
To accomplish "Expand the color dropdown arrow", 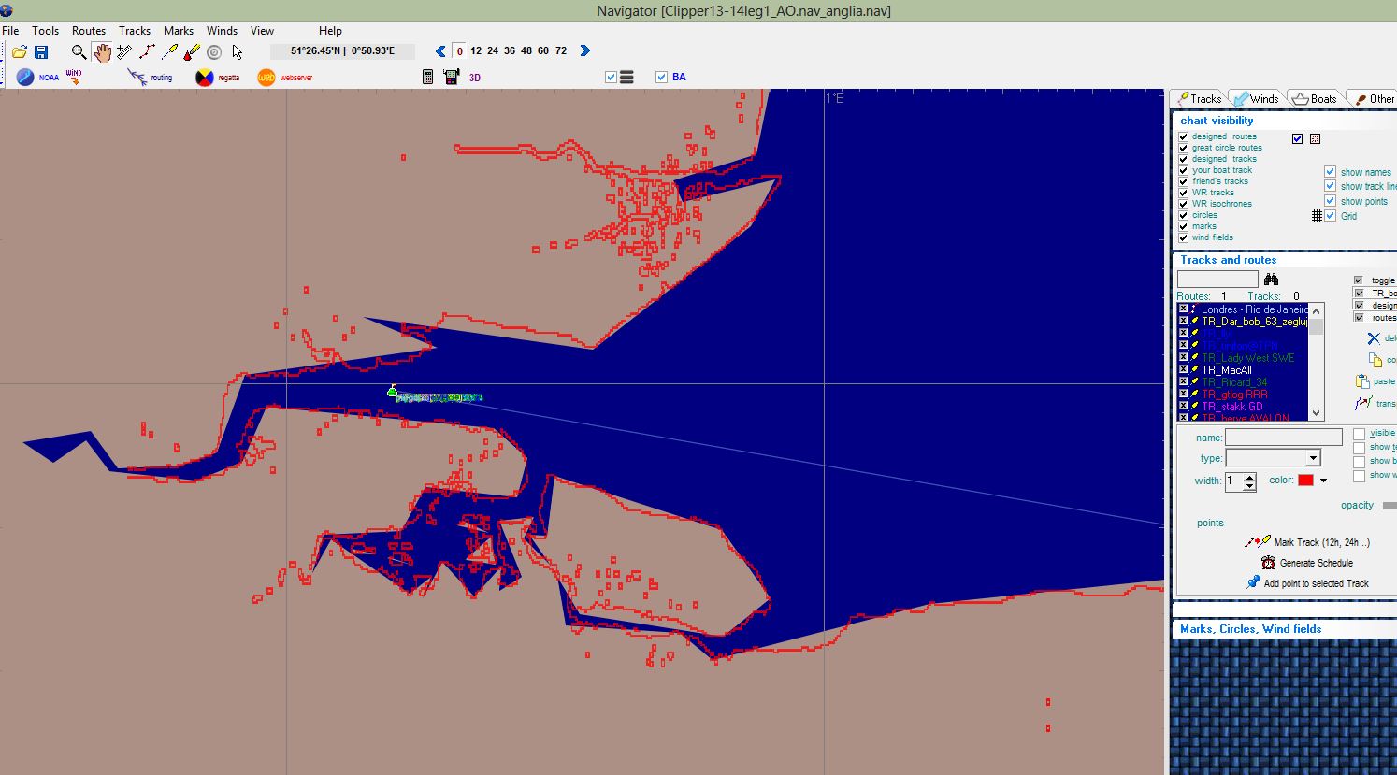I will tap(1323, 481).
